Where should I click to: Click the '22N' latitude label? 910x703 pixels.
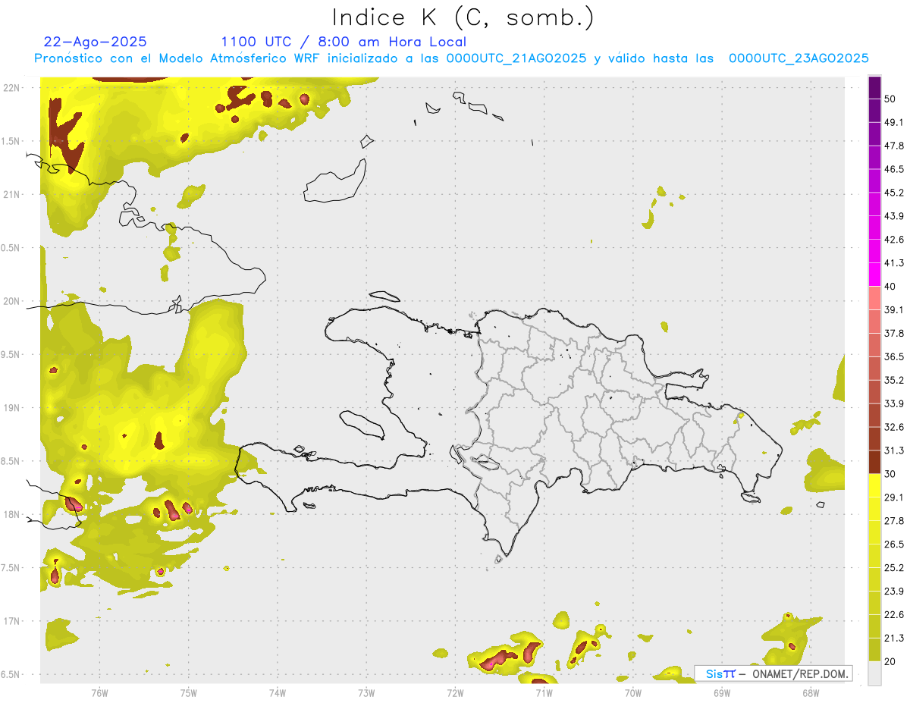[x=13, y=87]
